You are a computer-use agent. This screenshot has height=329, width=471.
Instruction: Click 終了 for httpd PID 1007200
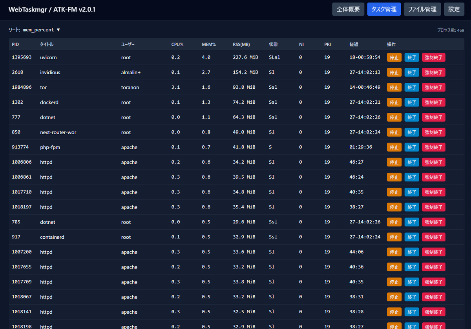click(x=412, y=252)
